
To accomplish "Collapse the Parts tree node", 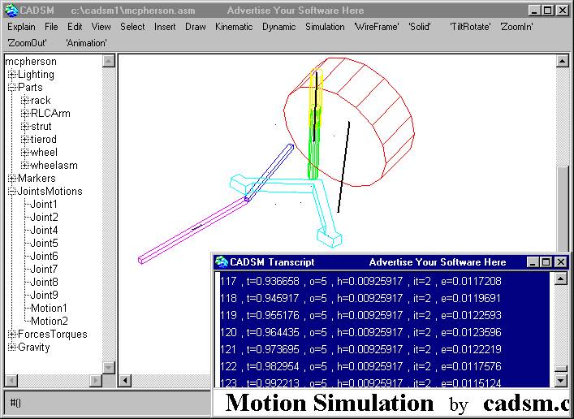I will [x=11, y=88].
